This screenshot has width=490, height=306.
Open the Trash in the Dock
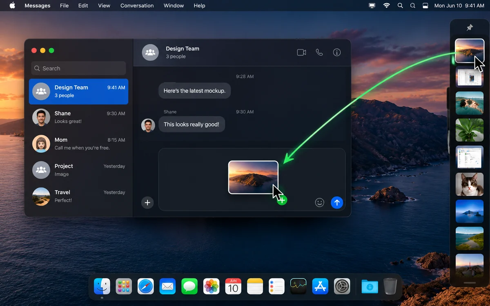390,286
